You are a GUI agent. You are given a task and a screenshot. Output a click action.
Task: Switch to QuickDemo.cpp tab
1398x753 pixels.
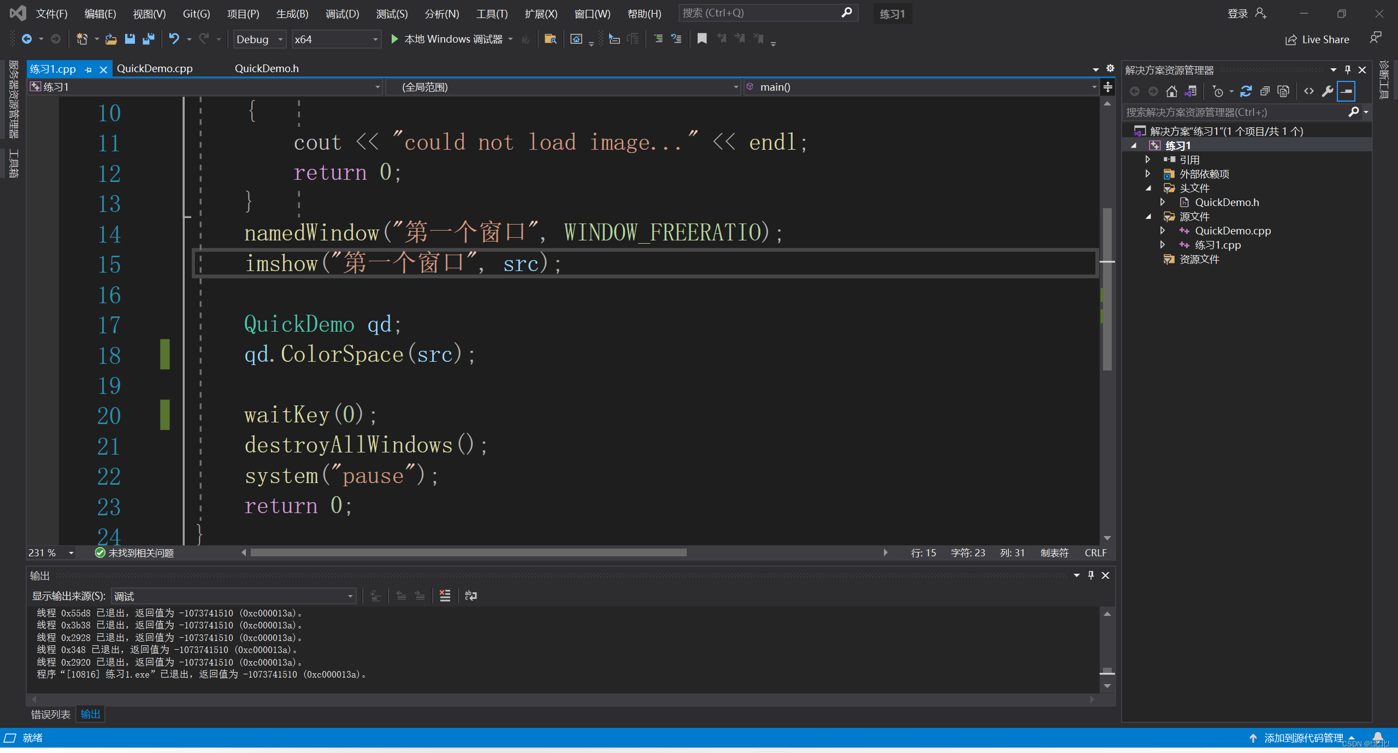155,68
